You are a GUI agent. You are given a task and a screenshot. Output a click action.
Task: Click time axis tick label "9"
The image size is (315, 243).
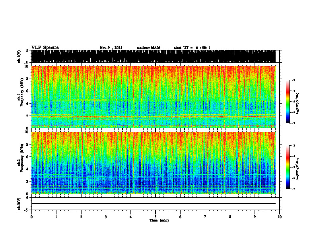point(255,217)
